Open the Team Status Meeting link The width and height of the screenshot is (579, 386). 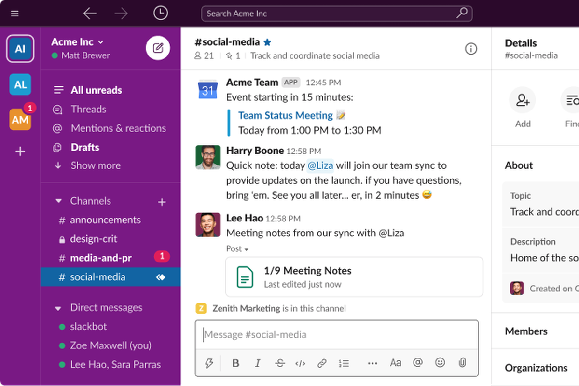(286, 115)
